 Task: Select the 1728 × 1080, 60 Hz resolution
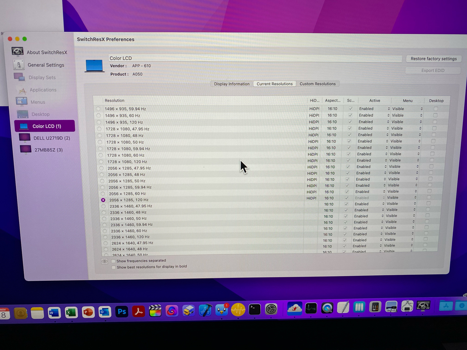[101, 155]
